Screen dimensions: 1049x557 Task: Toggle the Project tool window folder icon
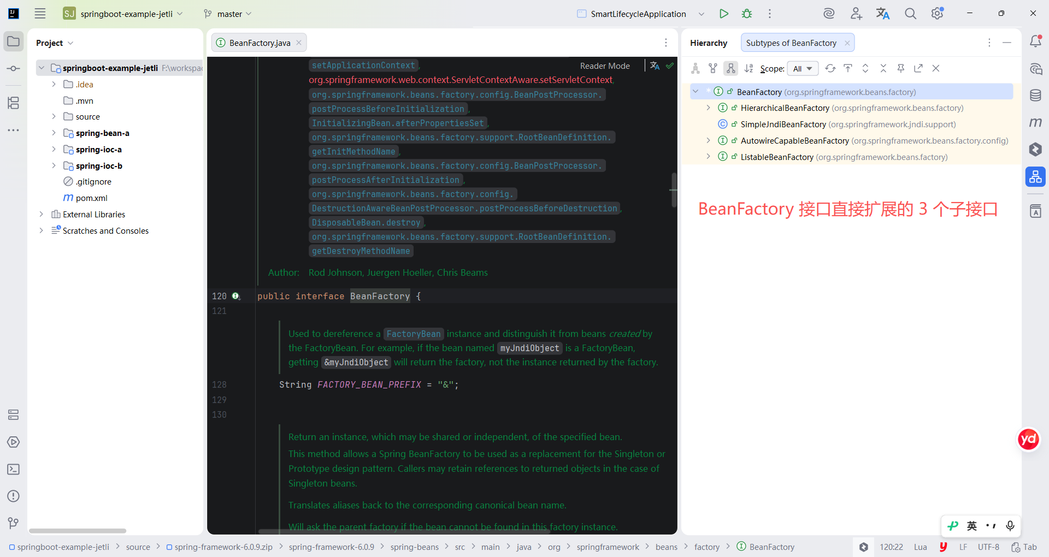coord(14,42)
